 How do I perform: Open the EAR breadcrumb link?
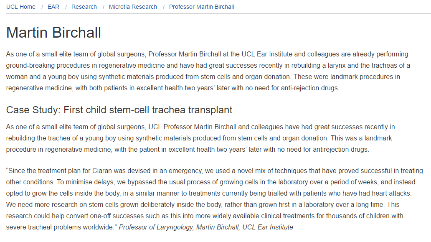tap(53, 7)
